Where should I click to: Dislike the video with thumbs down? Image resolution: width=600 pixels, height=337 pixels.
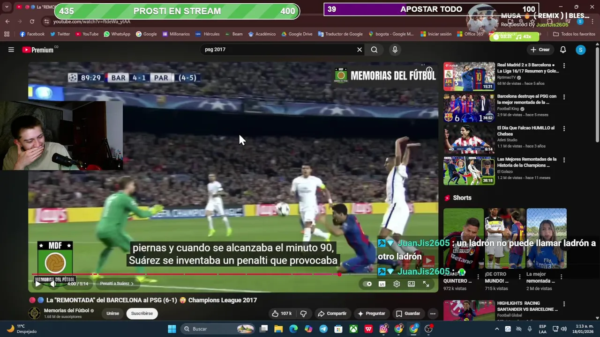point(303,314)
